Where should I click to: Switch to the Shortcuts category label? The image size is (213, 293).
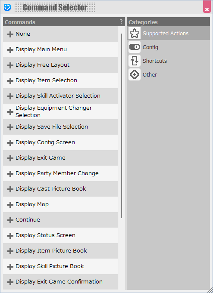pos(155,61)
